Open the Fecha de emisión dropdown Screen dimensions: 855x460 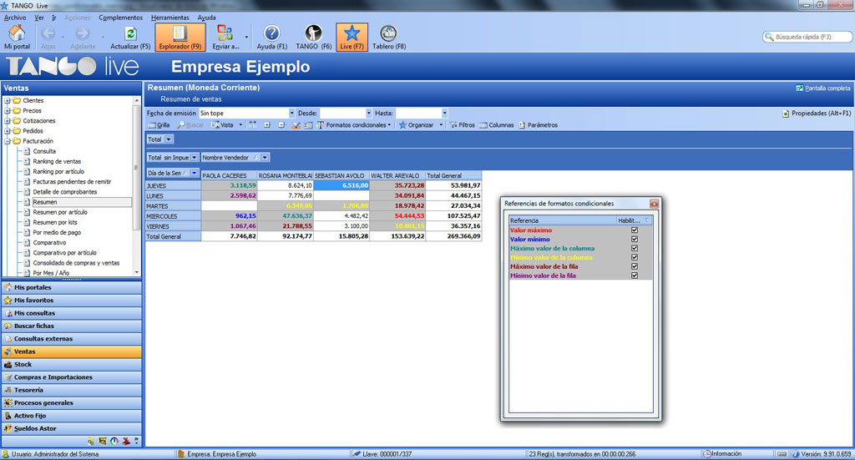291,114
